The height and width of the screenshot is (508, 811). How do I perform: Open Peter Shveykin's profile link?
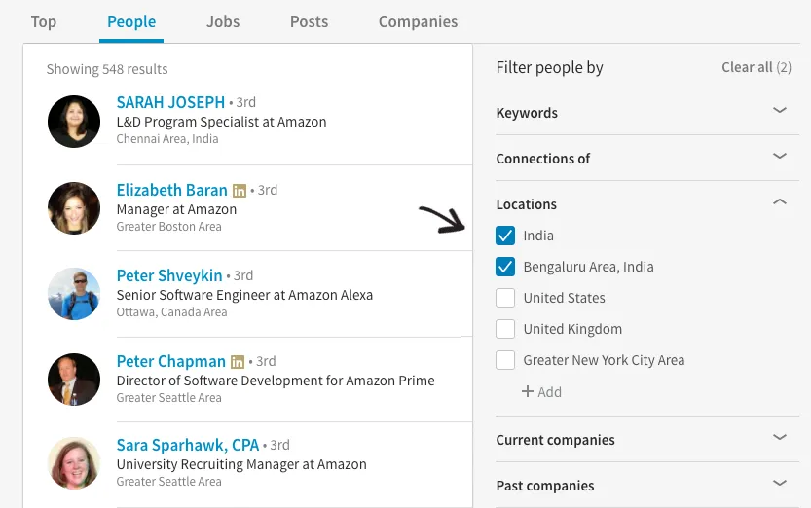[x=169, y=275]
